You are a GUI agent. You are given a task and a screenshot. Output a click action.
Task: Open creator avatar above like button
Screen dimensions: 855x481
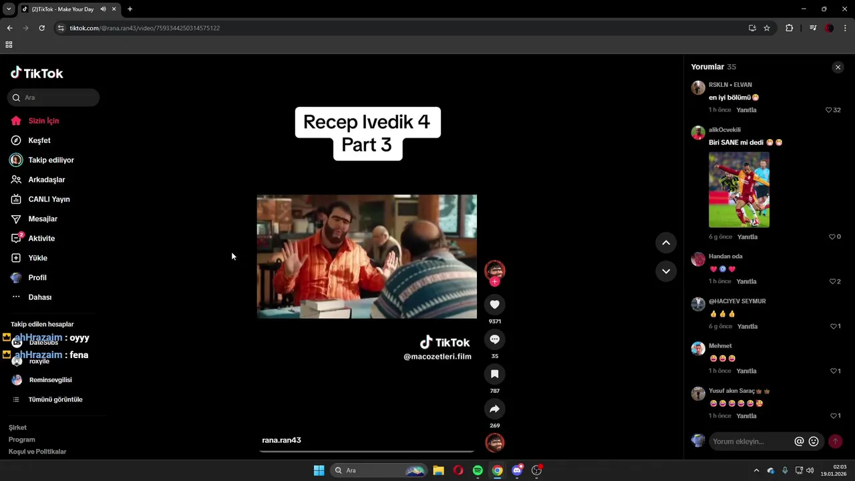494,270
